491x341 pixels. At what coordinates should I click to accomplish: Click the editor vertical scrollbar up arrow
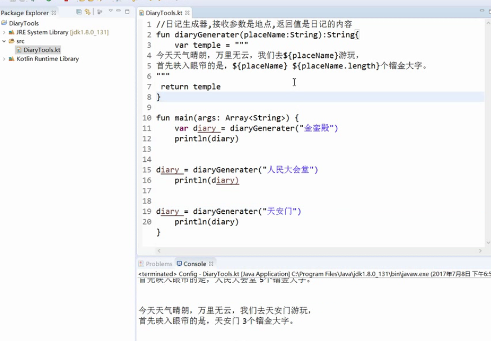488,23
